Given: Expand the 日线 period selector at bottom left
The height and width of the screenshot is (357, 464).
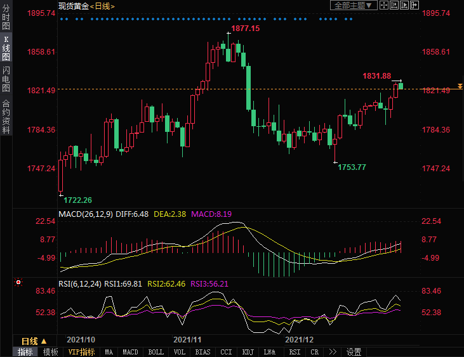Looking at the screenshot, I should (x=34, y=341).
